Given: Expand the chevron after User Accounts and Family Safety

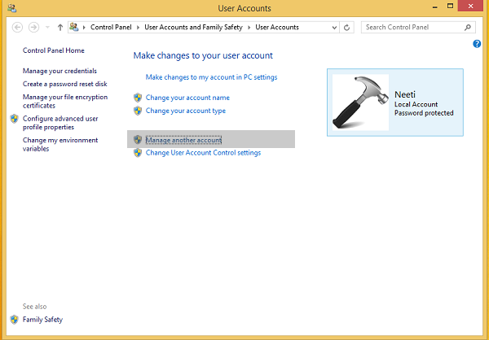Looking at the screenshot, I should (249, 27).
